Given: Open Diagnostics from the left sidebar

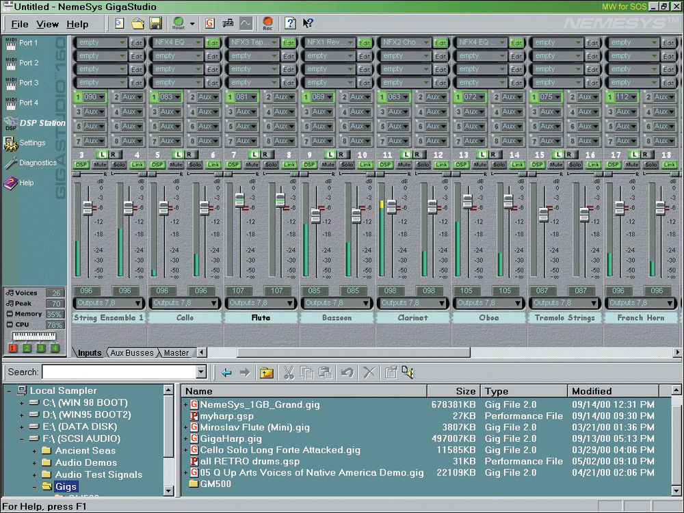Looking at the screenshot, I should pyautogui.click(x=37, y=163).
